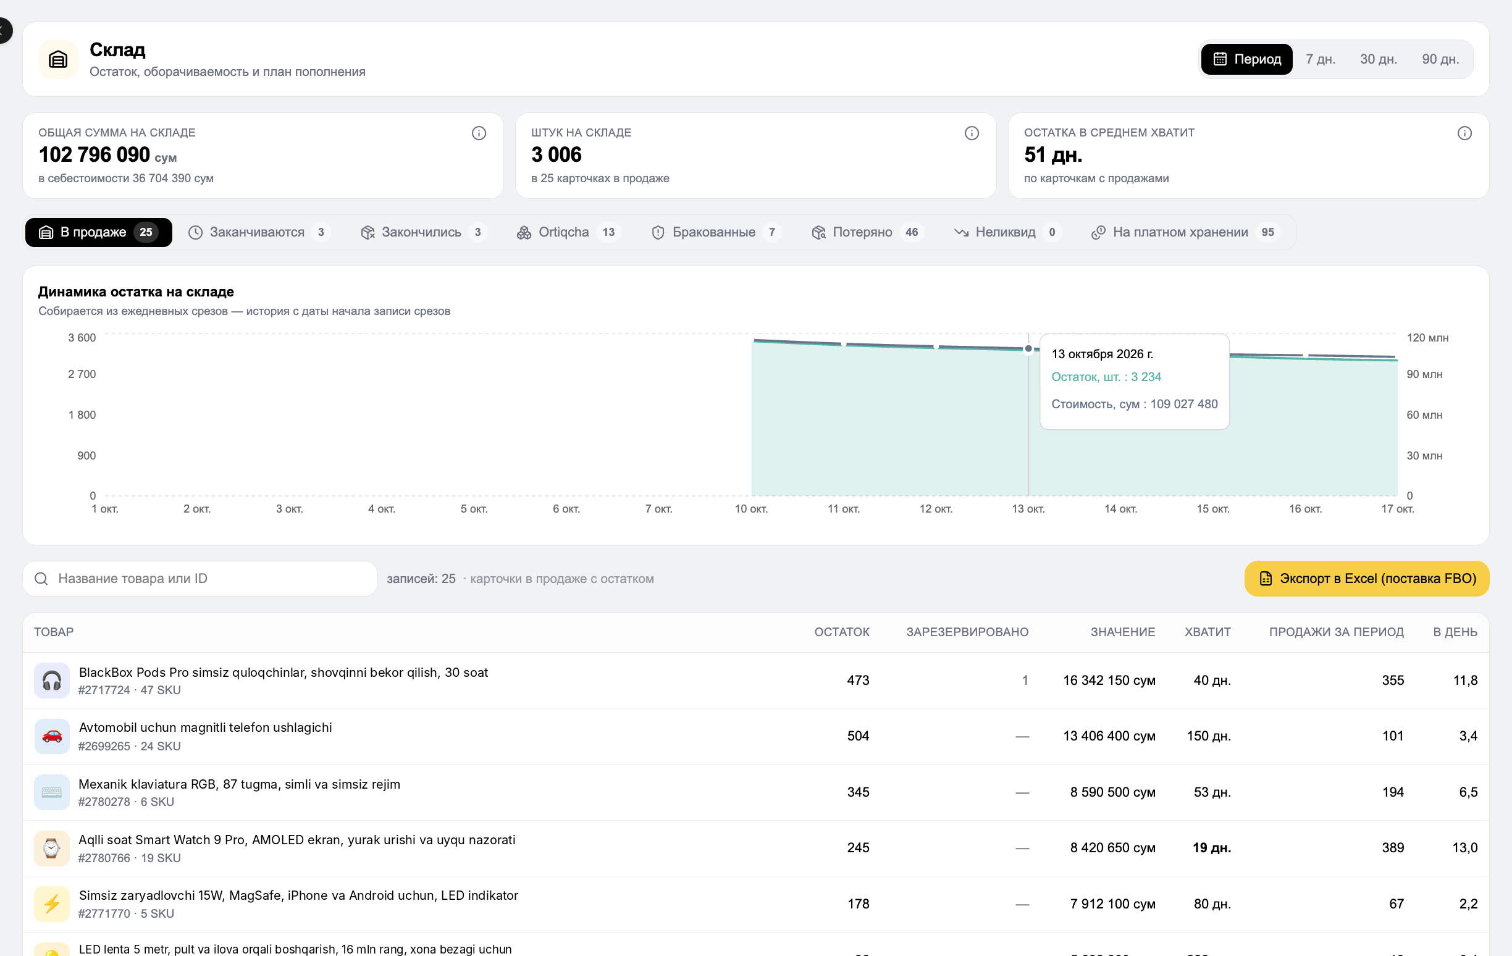Screen dimensions: 1512x956
Task: Click the warehouse icon beside Склад title
Action: click(x=59, y=60)
